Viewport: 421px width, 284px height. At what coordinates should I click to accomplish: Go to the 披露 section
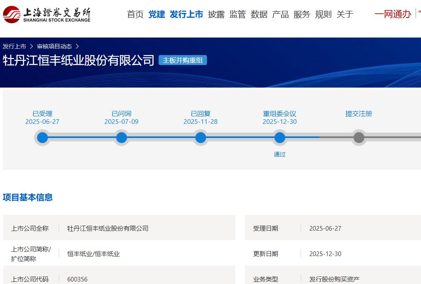point(216,15)
